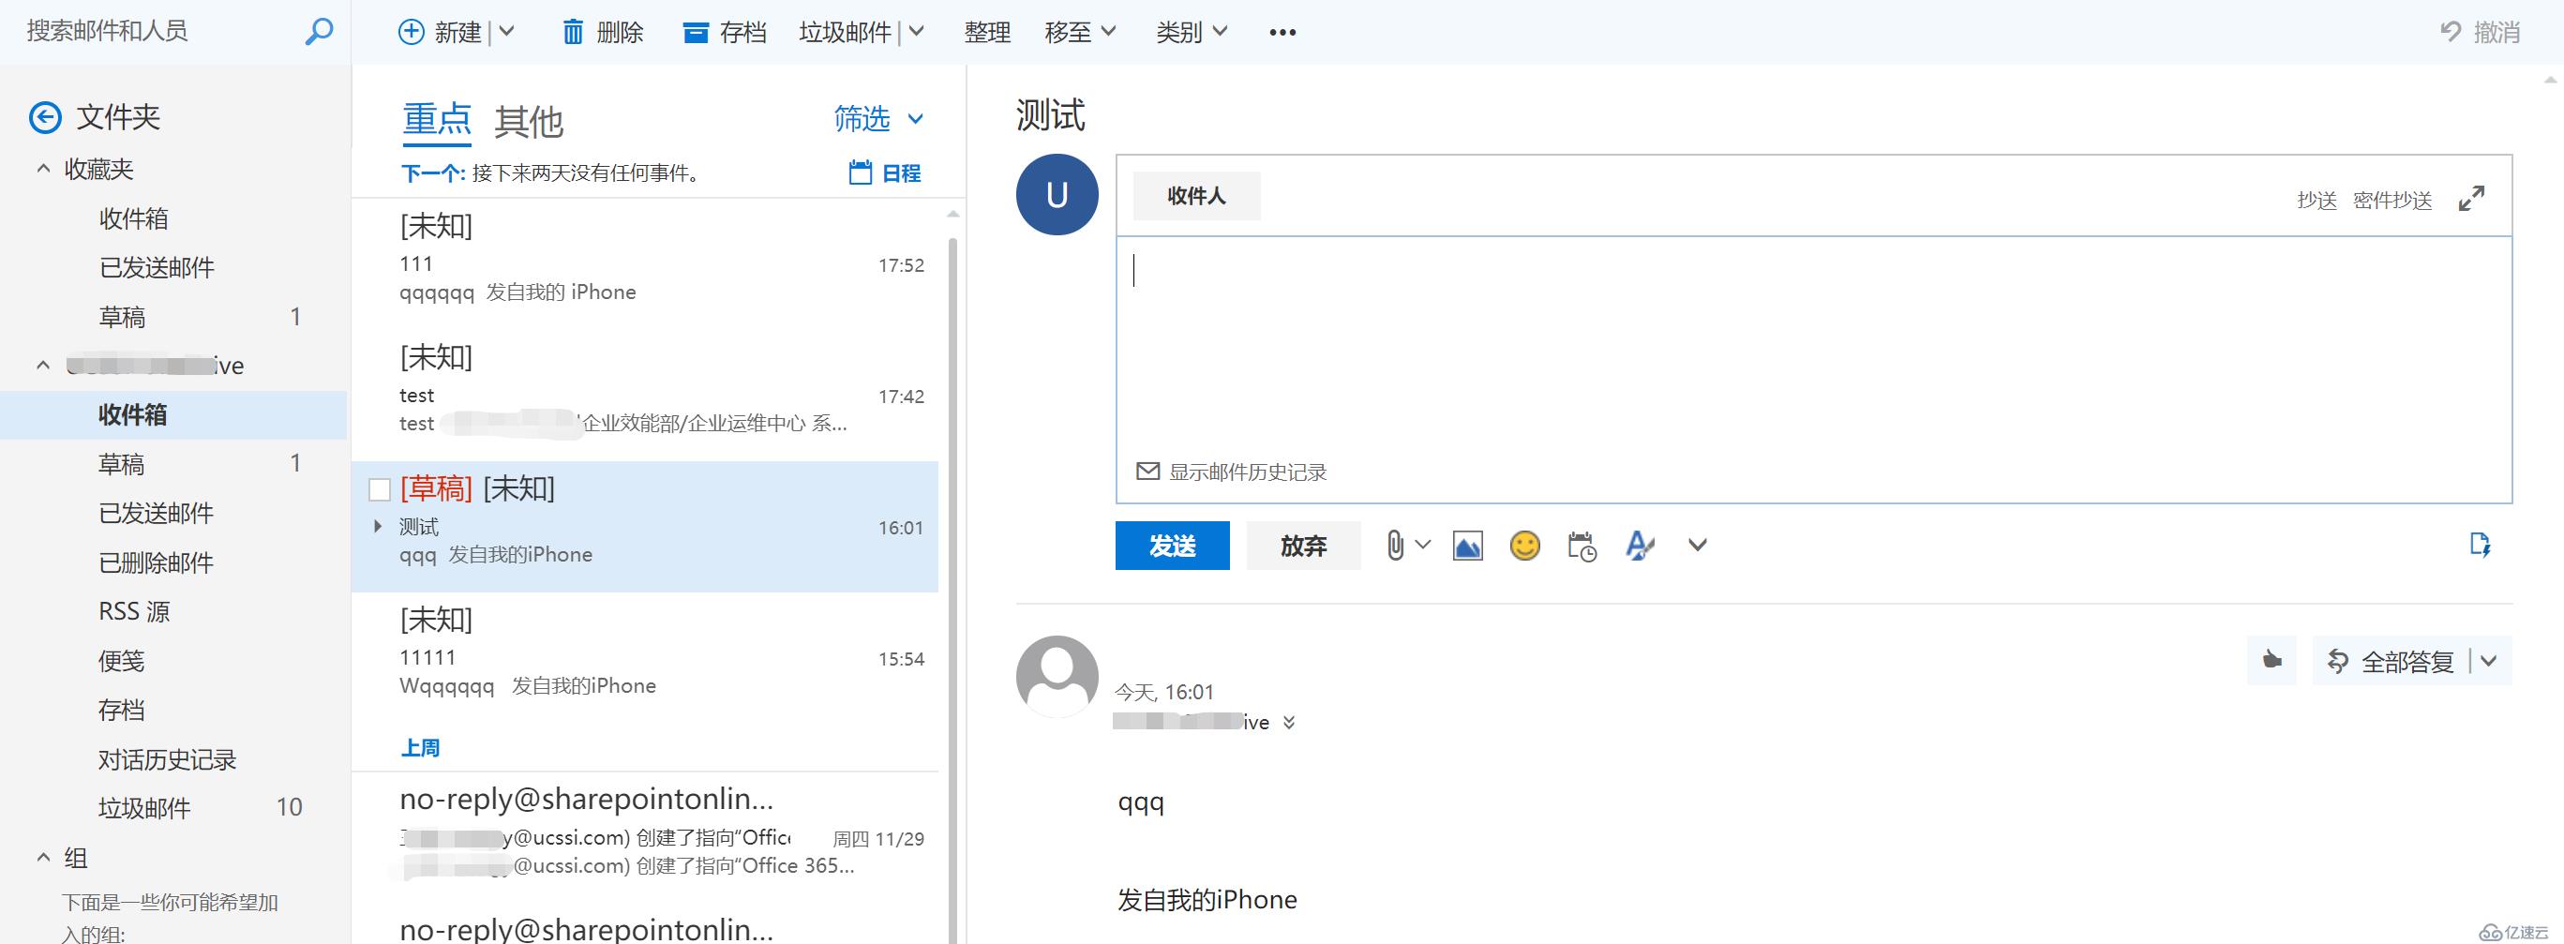Viewport: 2564px width, 944px height.
Task: Open the RSS 源 folder
Action: [134, 611]
